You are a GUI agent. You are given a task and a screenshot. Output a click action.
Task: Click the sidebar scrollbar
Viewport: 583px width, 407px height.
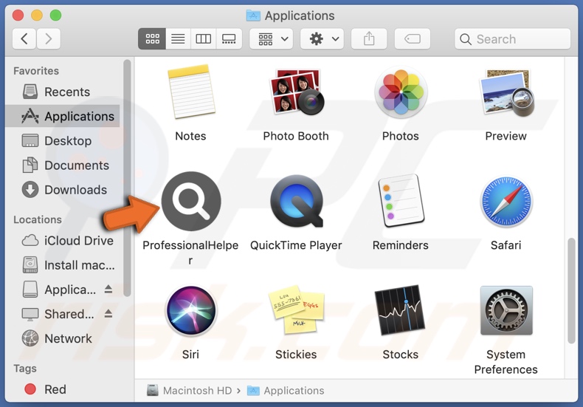tap(127, 178)
